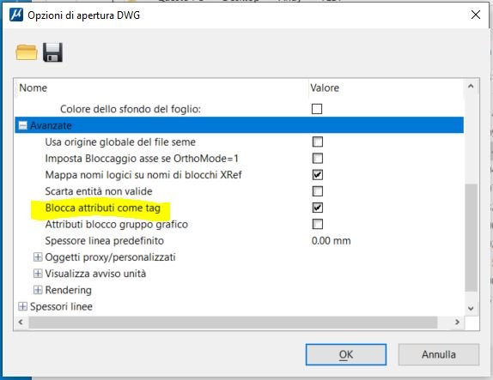Image resolution: width=493 pixels, height=380 pixels.
Task: Click the vertical scrollbar down arrow
Action: [471, 309]
